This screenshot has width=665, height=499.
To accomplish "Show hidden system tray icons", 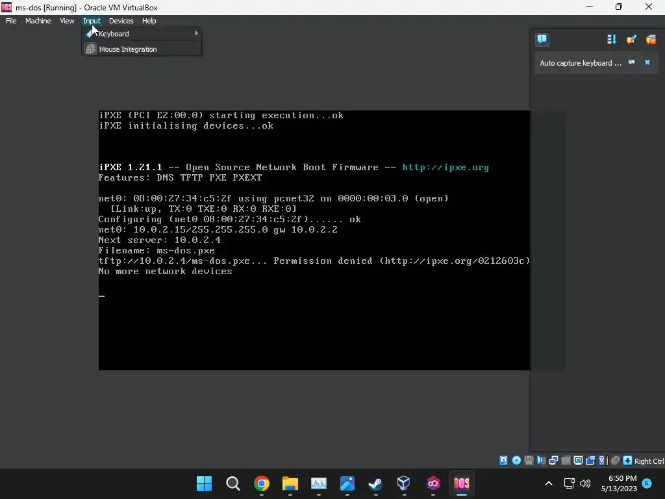I will (548, 483).
